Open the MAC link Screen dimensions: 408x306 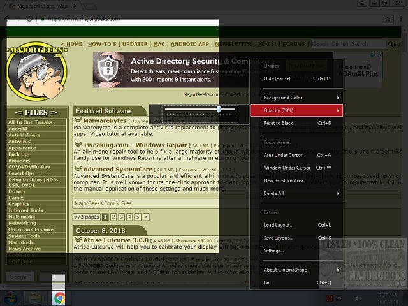pos(159,44)
